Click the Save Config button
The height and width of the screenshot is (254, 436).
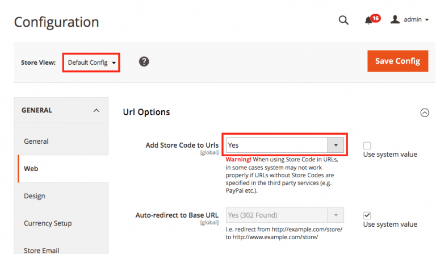click(397, 61)
